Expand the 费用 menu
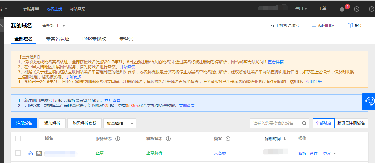This screenshot has width=375, height=163. 301,9
